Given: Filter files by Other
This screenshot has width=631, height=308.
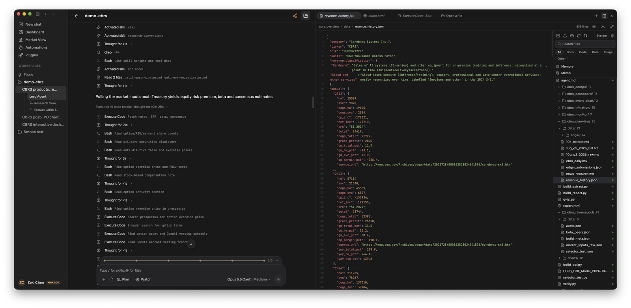Looking at the screenshot, I should pos(562,59).
